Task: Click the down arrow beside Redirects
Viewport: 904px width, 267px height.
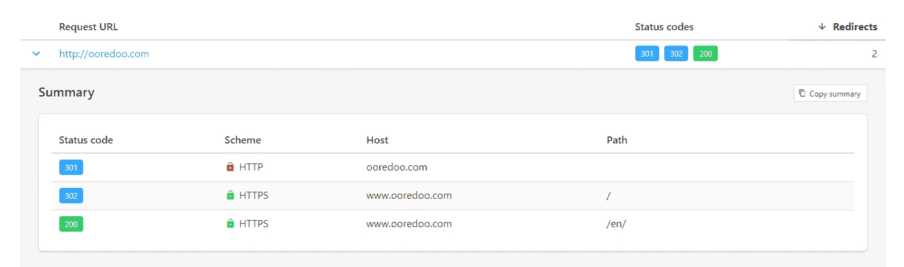Action: tap(822, 27)
